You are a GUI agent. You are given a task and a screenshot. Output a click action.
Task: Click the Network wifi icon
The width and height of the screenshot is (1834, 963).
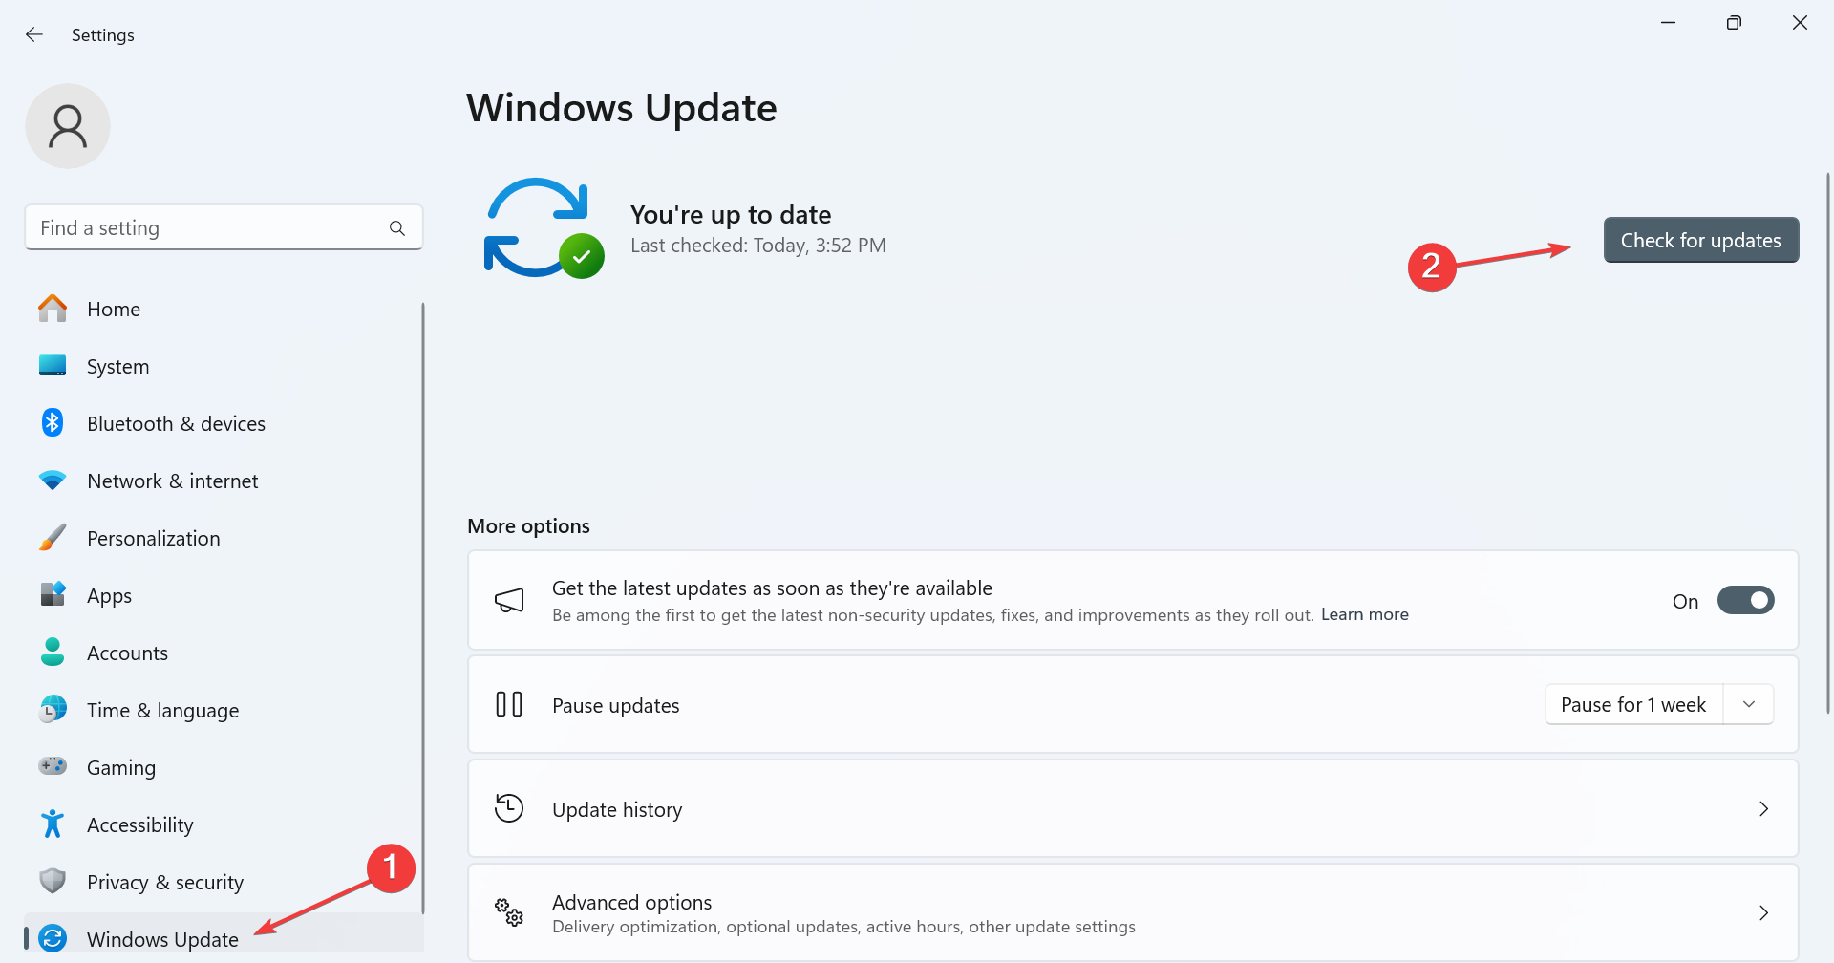[53, 481]
